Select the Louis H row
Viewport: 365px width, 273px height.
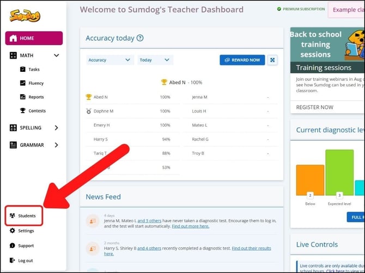point(231,111)
